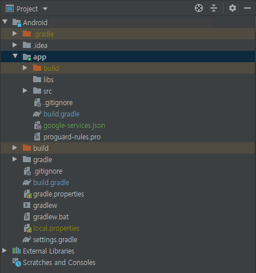Select the app module name
This screenshot has height=273, width=256.
pyautogui.click(x=39, y=57)
